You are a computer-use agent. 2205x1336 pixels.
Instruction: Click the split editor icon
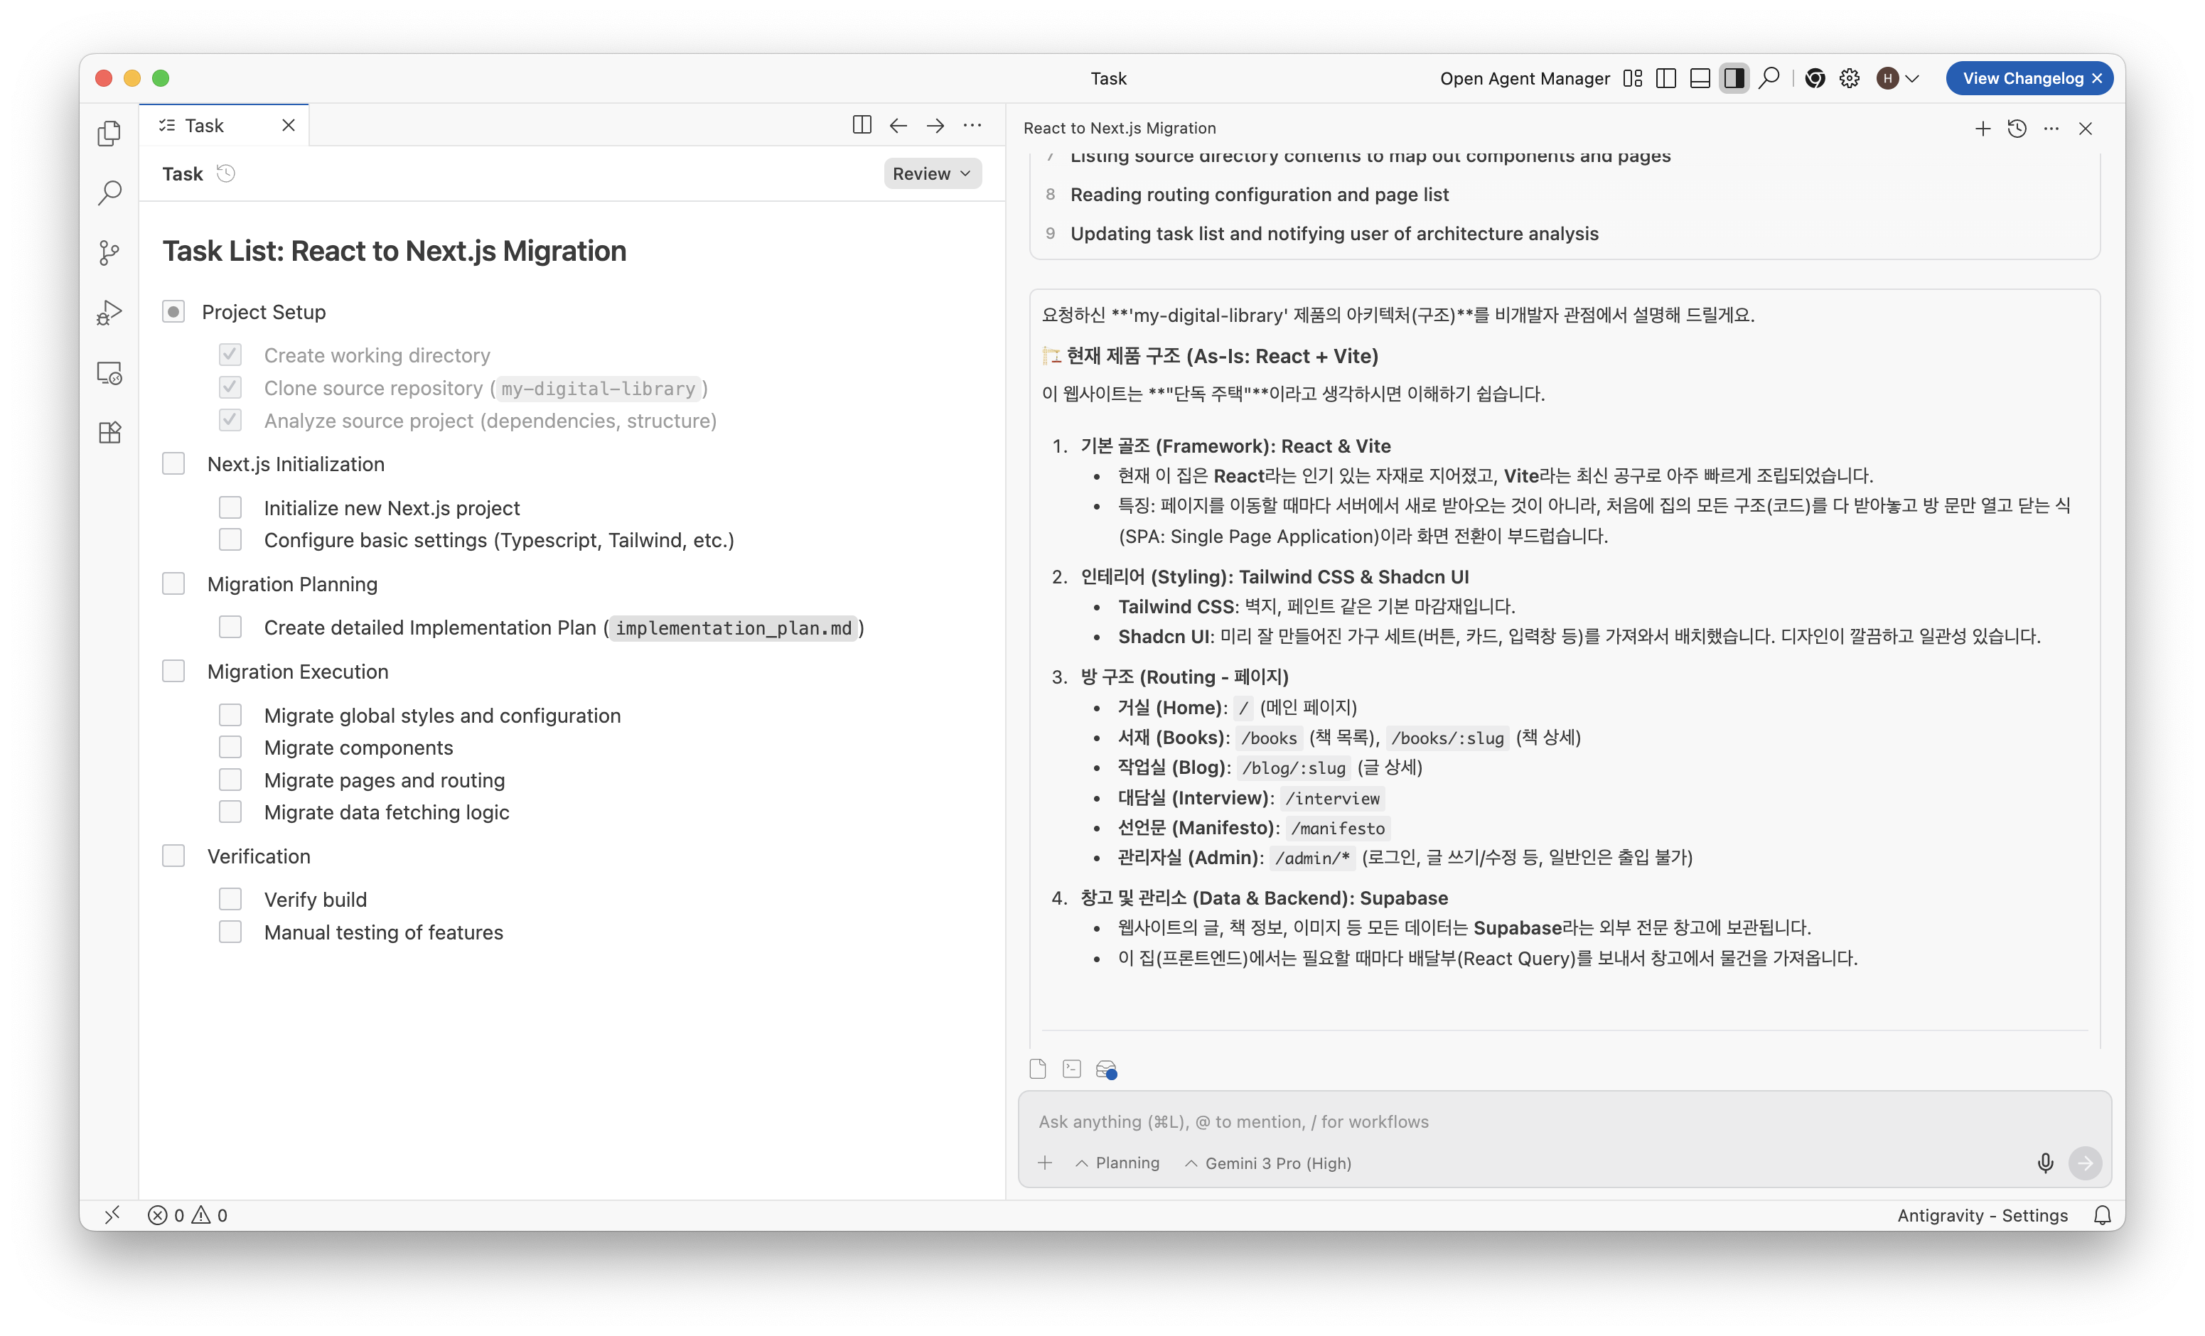click(x=861, y=125)
